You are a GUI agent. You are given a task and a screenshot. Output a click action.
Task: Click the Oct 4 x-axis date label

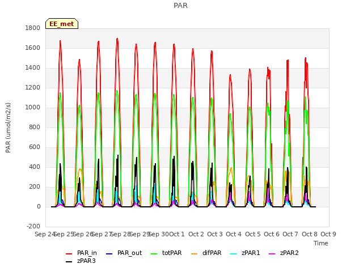point(234,234)
